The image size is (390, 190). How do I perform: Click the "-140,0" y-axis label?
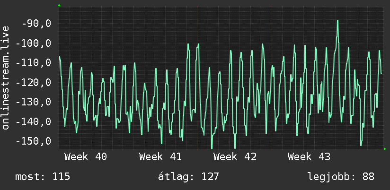[34, 121]
